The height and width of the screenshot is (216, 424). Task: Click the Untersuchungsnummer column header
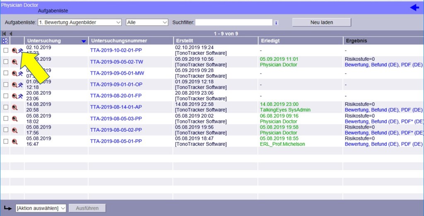(x=119, y=41)
